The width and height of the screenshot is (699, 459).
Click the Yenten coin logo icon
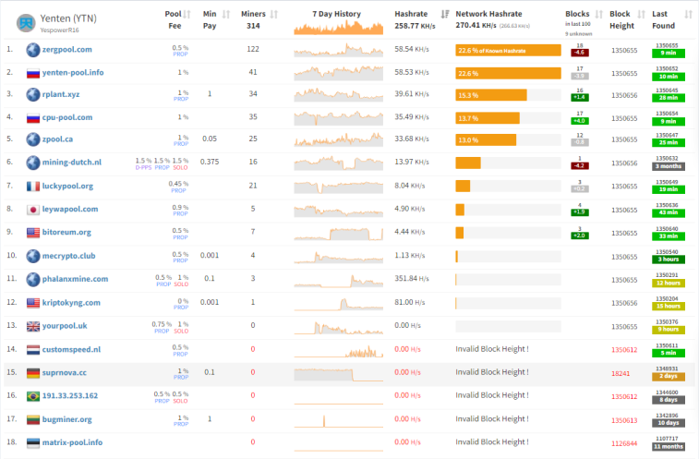pyautogui.click(x=26, y=23)
